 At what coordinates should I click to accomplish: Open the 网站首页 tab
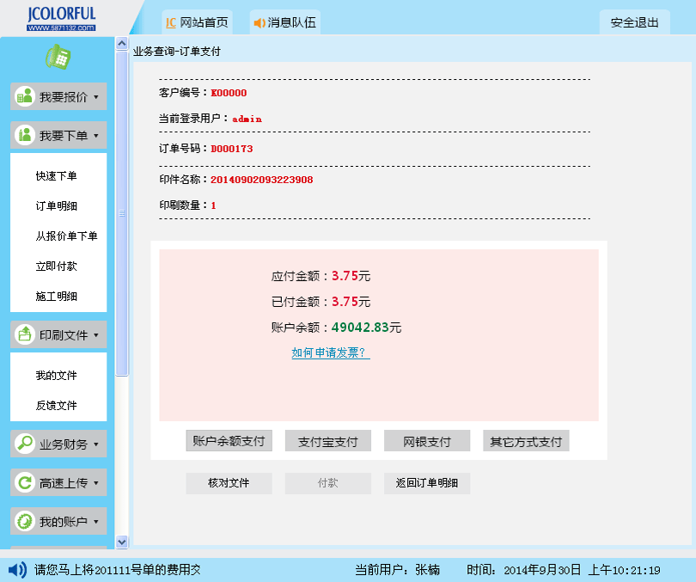tap(197, 22)
